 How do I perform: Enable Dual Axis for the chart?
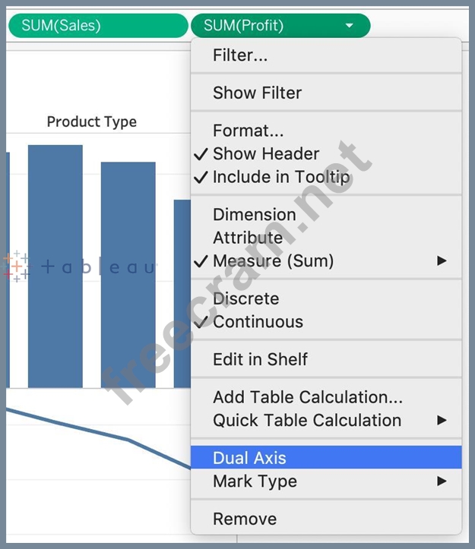(x=249, y=458)
